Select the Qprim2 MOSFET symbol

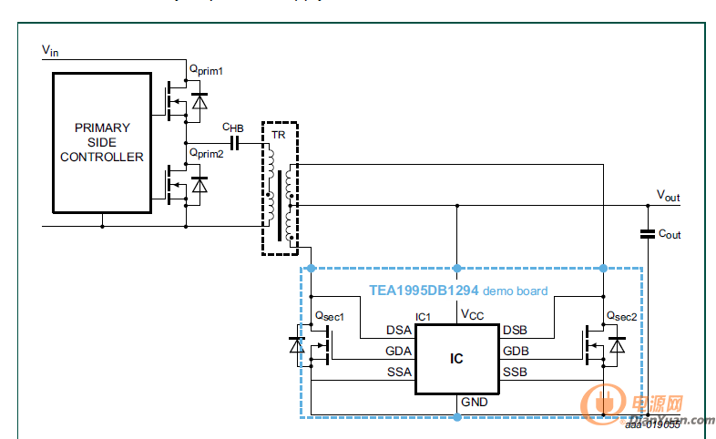(175, 185)
